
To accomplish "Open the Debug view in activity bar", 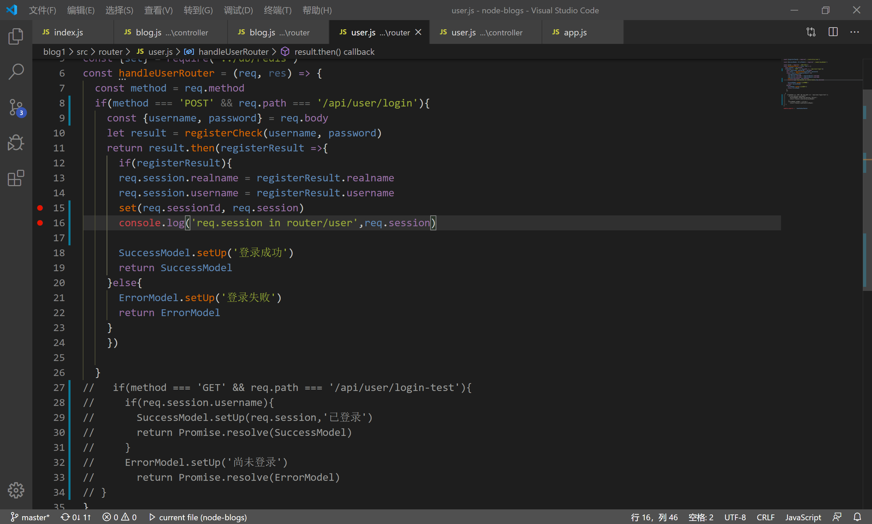I will click(x=16, y=143).
